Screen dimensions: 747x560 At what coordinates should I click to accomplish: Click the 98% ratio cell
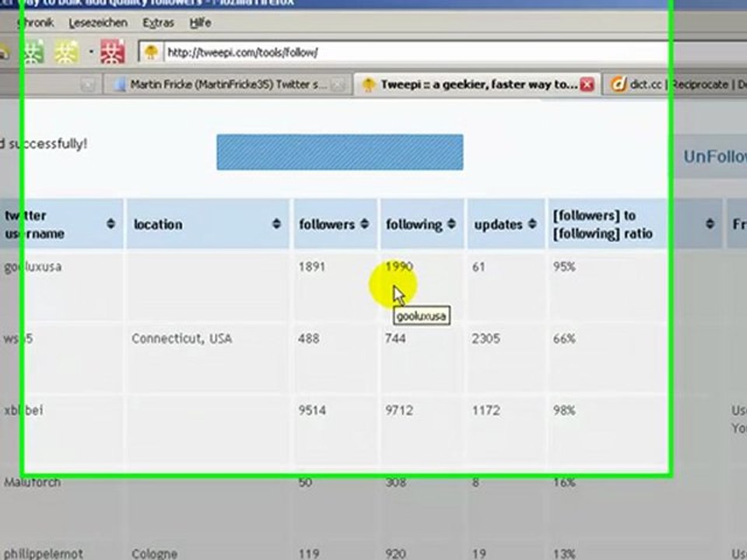coord(564,411)
